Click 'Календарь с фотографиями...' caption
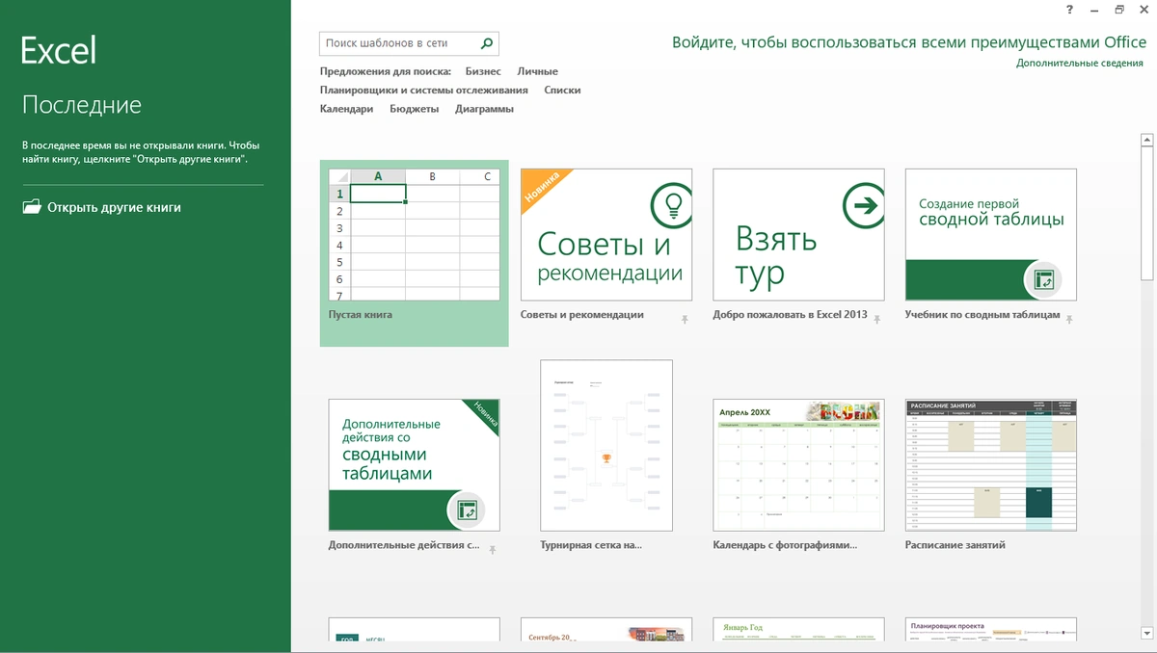The image size is (1157, 653). coord(785,545)
